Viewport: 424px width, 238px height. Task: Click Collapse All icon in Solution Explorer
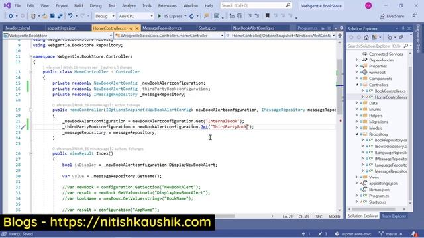(x=401, y=38)
